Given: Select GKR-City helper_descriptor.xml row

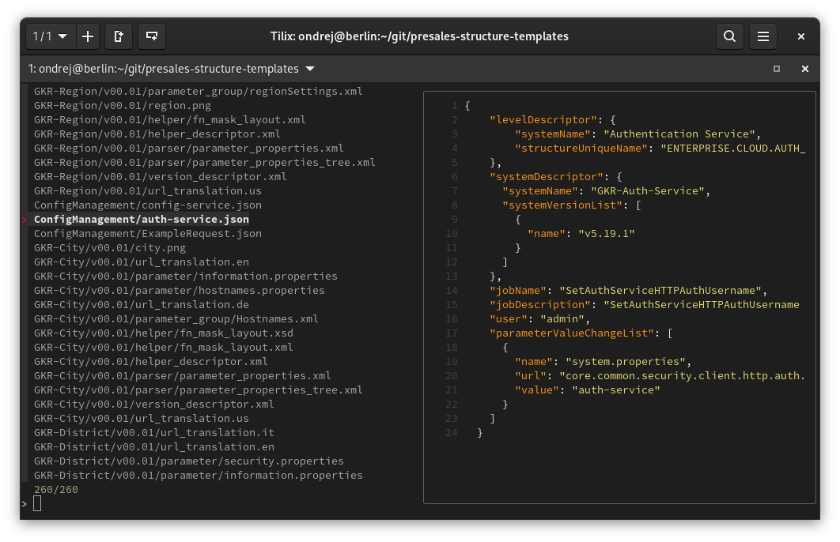Looking at the screenshot, I should click(150, 362).
